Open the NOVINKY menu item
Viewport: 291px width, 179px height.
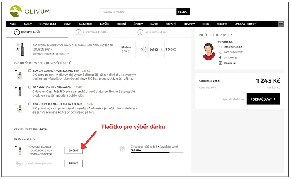point(189,24)
